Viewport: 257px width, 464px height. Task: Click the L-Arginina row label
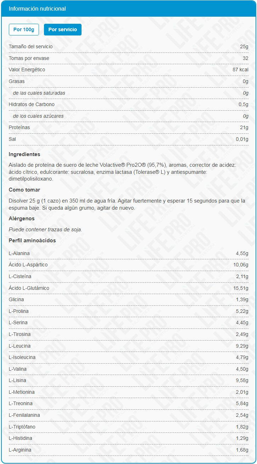tap(20, 450)
